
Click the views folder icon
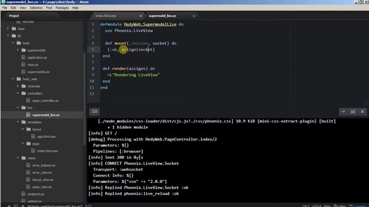[24, 158]
